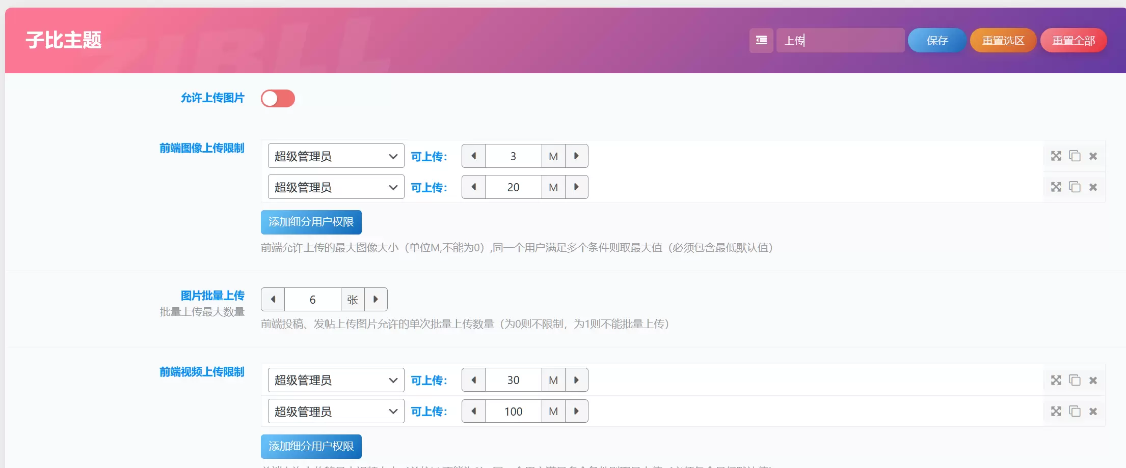The image size is (1126, 468).
Task: Decrease the batch upload count of 6
Action: 273,300
